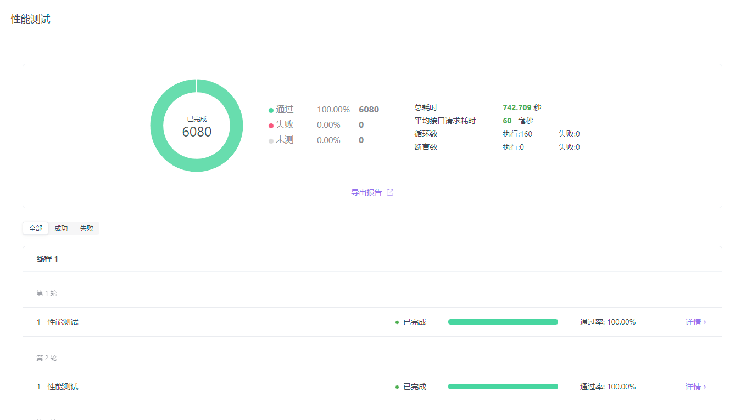Click the progress bar in the 第 2 轮 row

503,387
